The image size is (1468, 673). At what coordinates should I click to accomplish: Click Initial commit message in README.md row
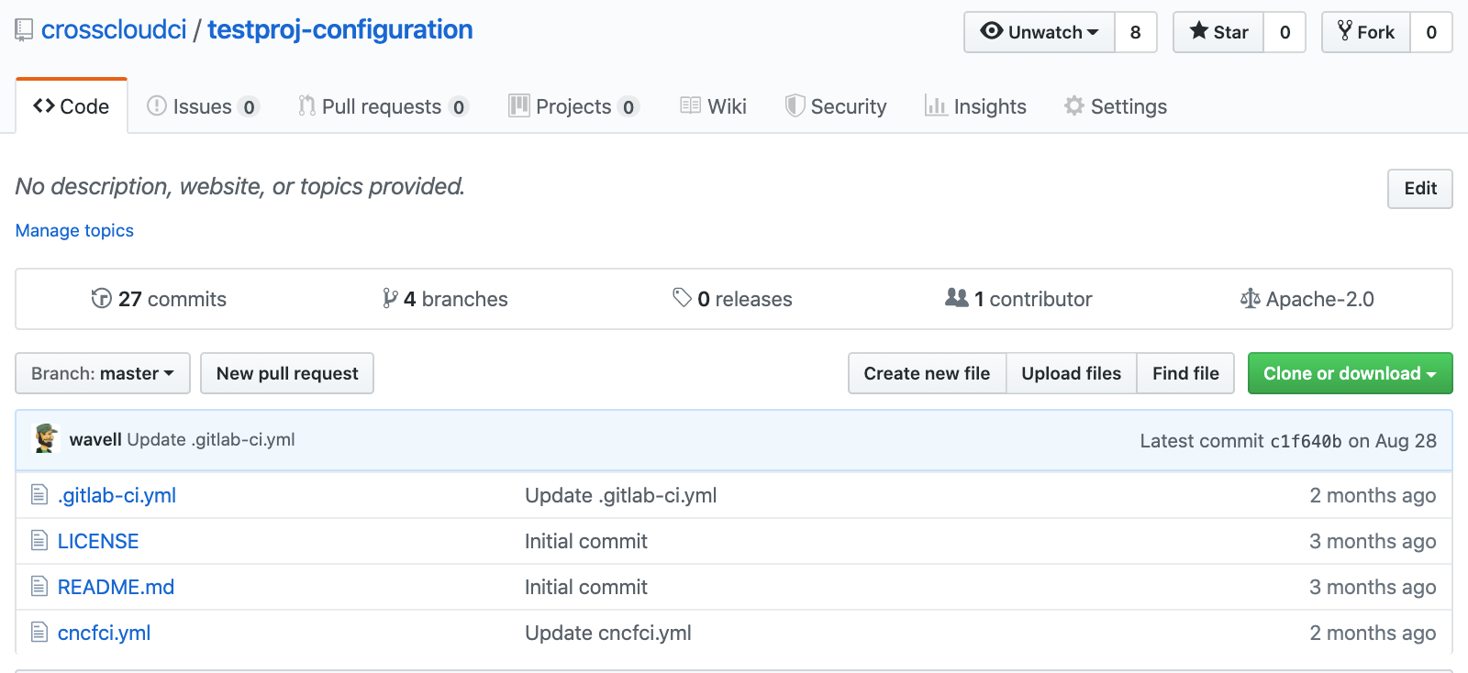pos(586,587)
